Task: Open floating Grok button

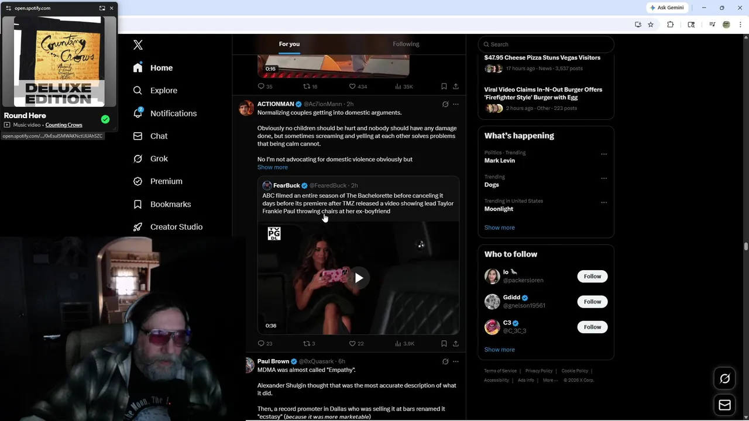Action: 725,379
